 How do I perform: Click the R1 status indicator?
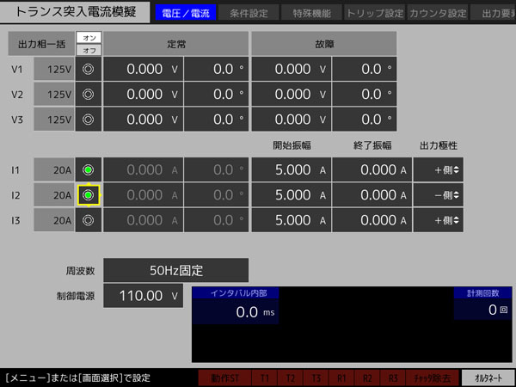point(341,378)
